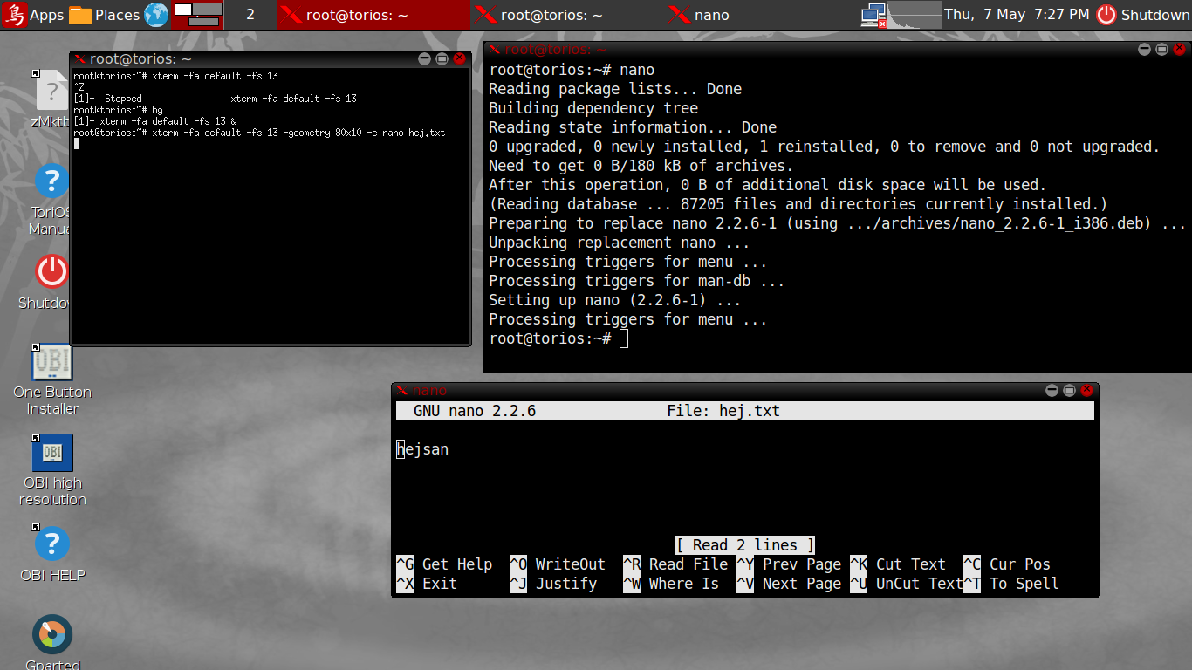Click the hejsan text in nano editor
The image size is (1192, 670).
pyautogui.click(x=423, y=449)
